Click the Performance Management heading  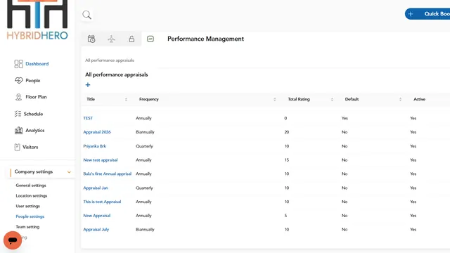[205, 39]
